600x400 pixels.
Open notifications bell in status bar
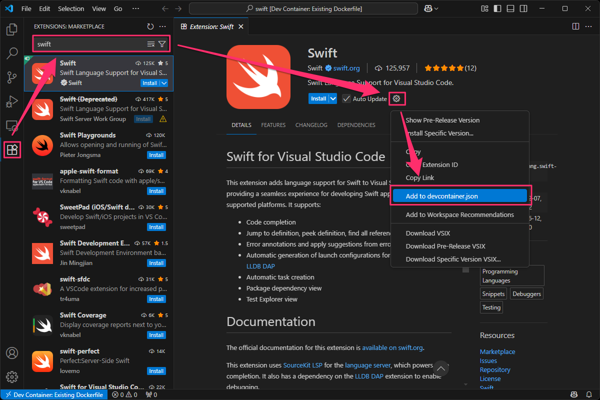click(590, 395)
